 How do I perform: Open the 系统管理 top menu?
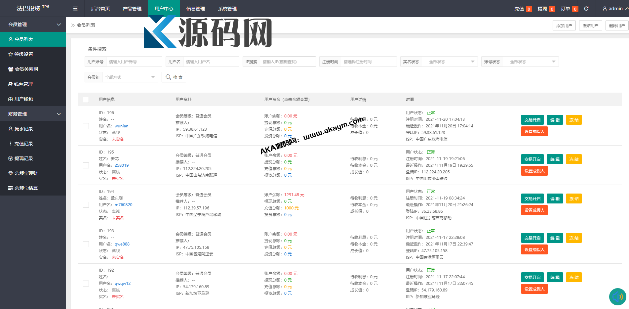(227, 9)
